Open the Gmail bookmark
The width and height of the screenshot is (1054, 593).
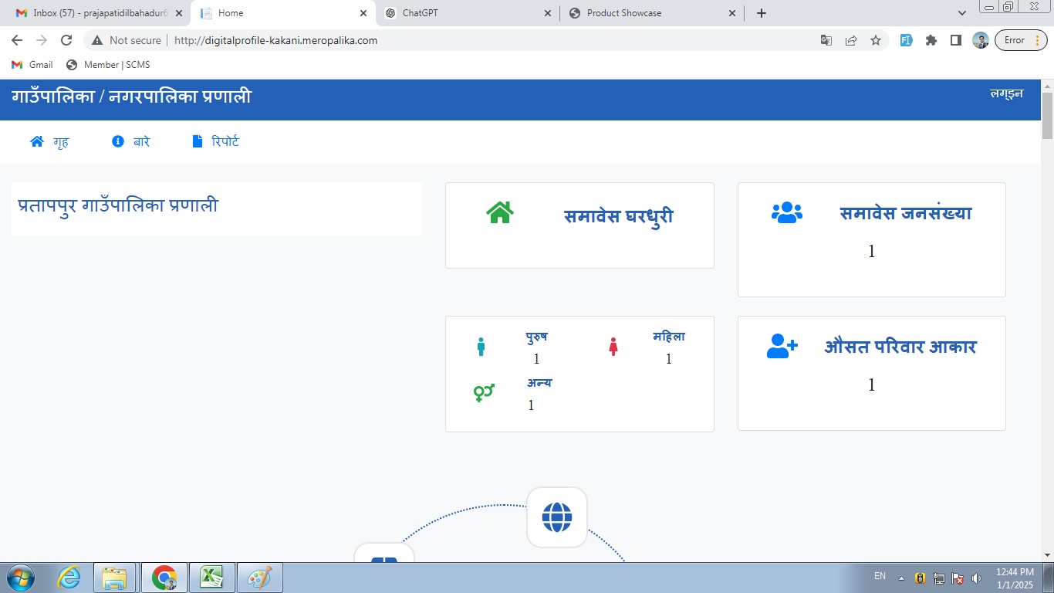(x=32, y=65)
